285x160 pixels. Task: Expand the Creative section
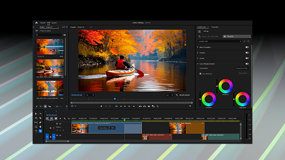click(x=198, y=53)
